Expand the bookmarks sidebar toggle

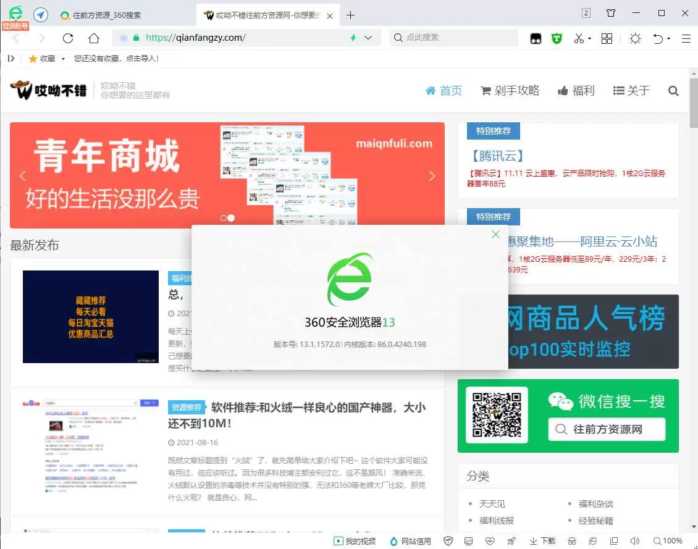coord(11,58)
